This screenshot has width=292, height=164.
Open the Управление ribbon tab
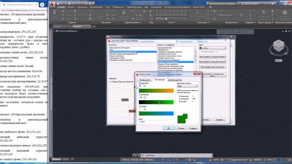[x=156, y=7]
